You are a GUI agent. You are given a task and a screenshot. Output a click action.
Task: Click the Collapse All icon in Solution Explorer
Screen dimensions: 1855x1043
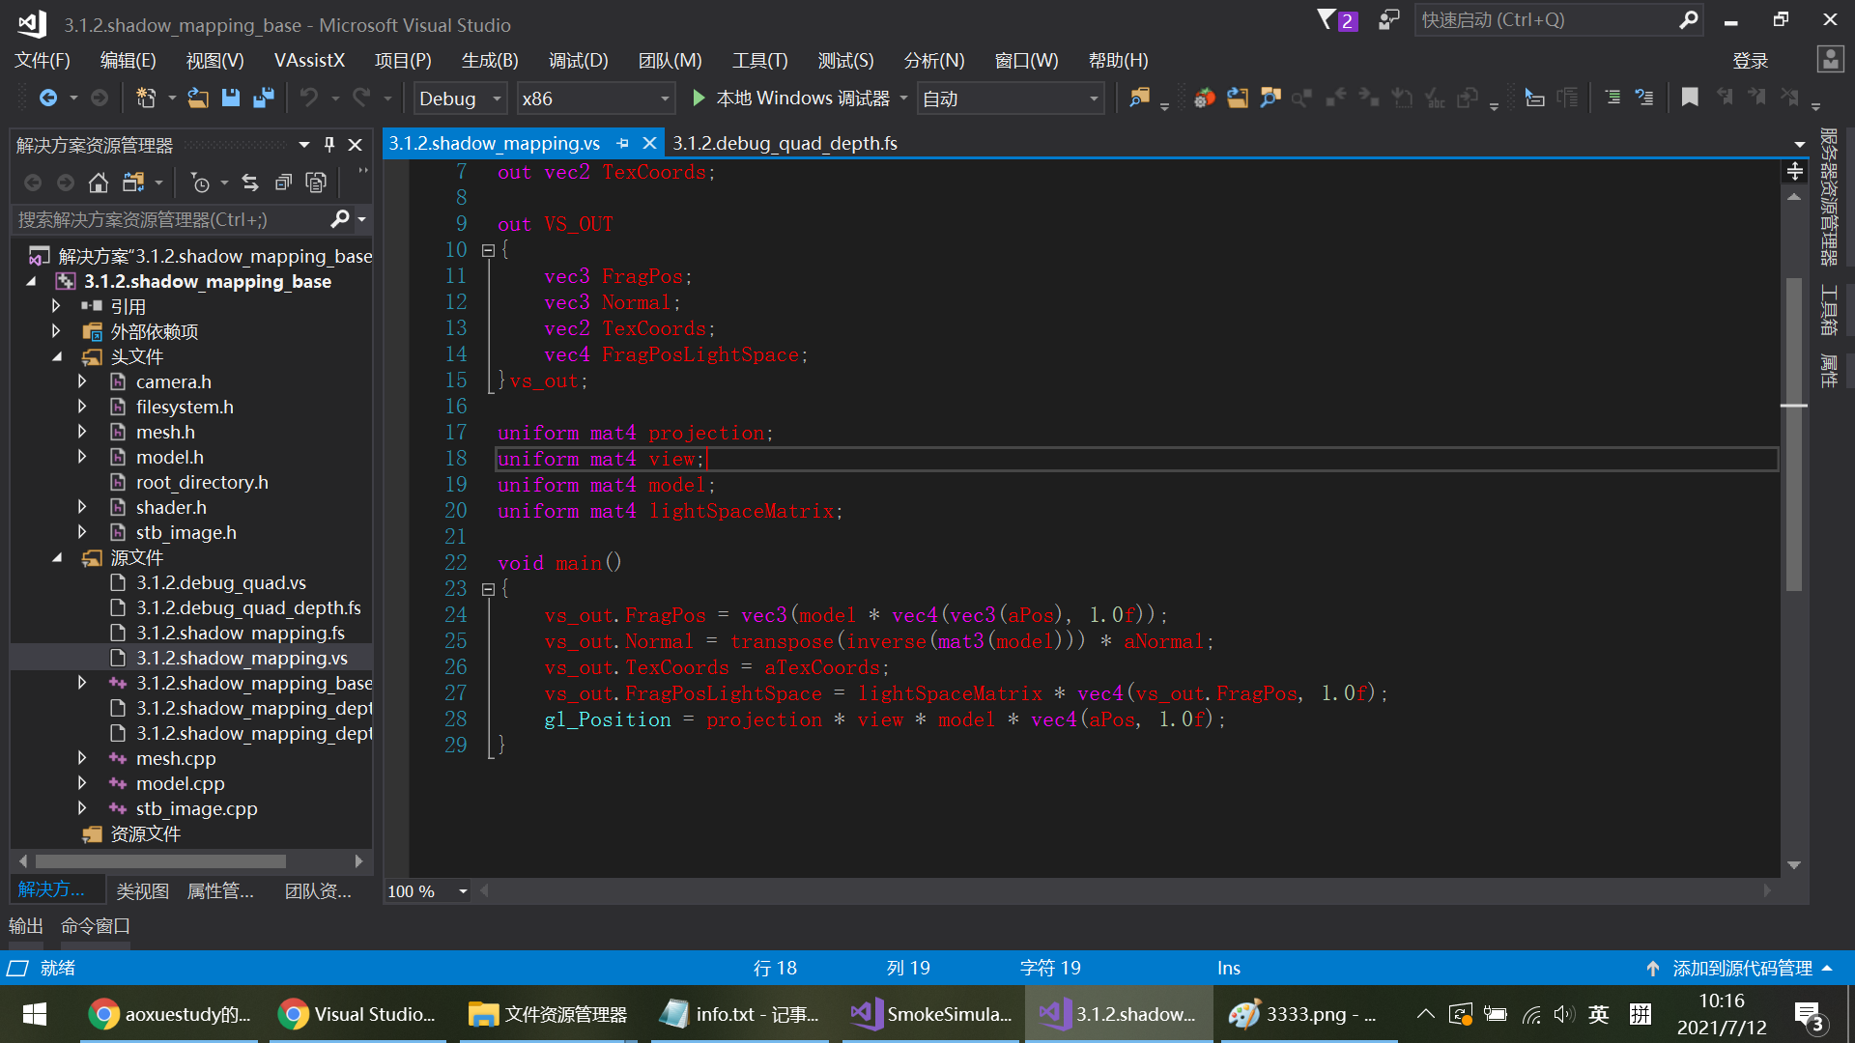pos(283,183)
